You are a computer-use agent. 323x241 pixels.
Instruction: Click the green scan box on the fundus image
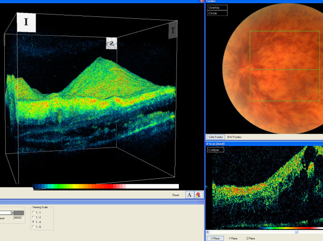285,66
